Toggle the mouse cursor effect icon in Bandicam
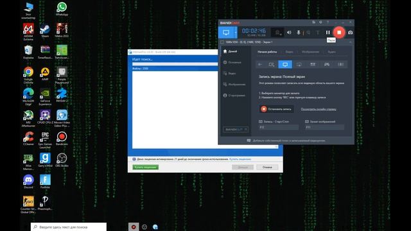 pos(308,33)
